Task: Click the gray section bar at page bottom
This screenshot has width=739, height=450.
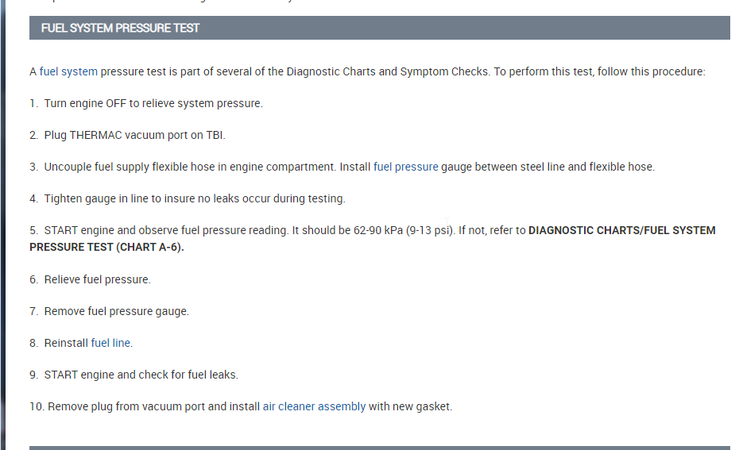Action: click(x=379, y=448)
